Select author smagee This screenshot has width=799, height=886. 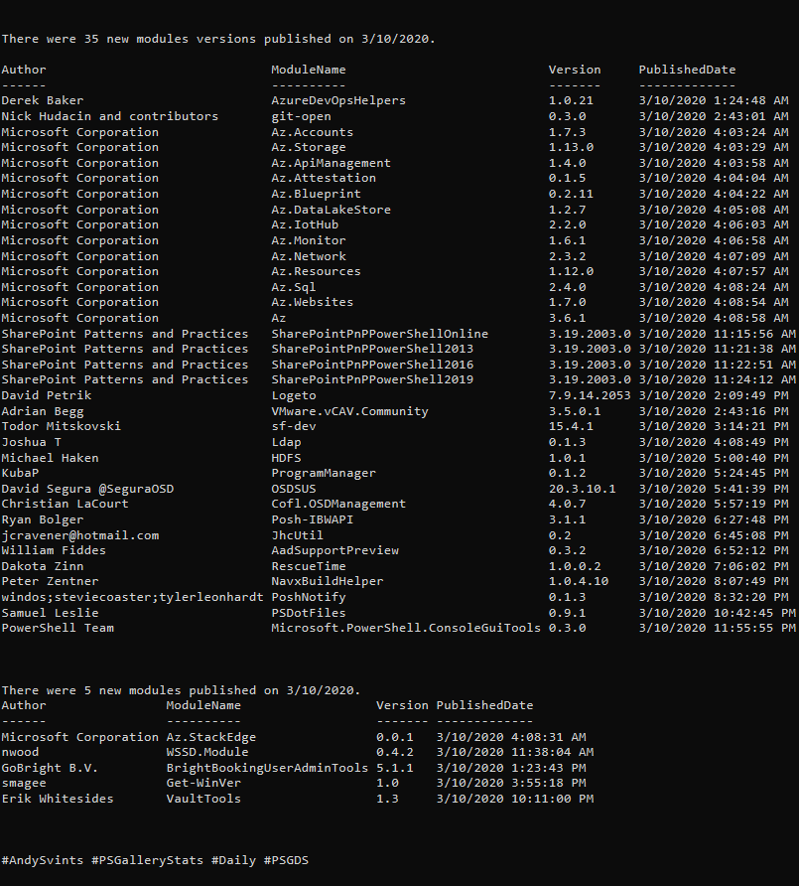(x=24, y=783)
